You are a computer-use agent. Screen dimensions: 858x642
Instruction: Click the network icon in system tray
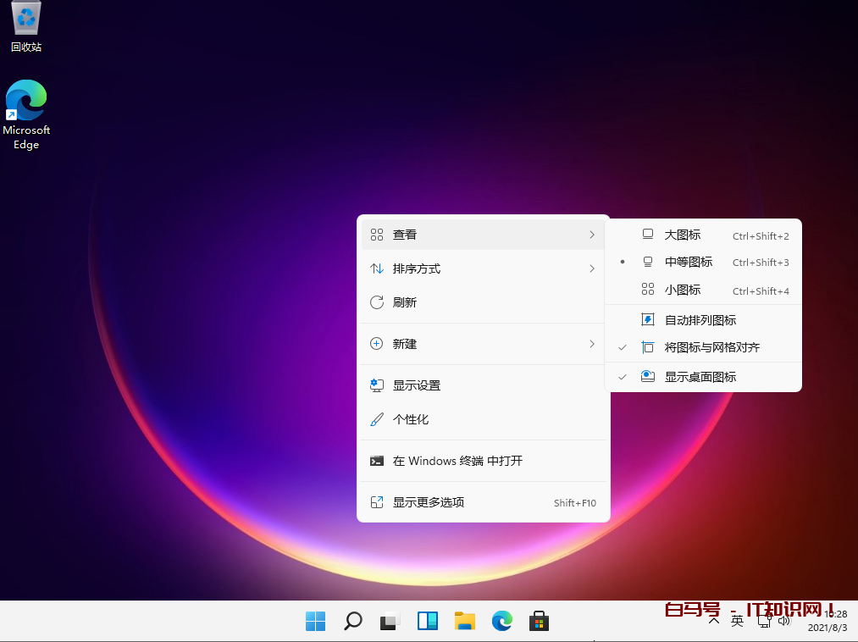pos(763,621)
